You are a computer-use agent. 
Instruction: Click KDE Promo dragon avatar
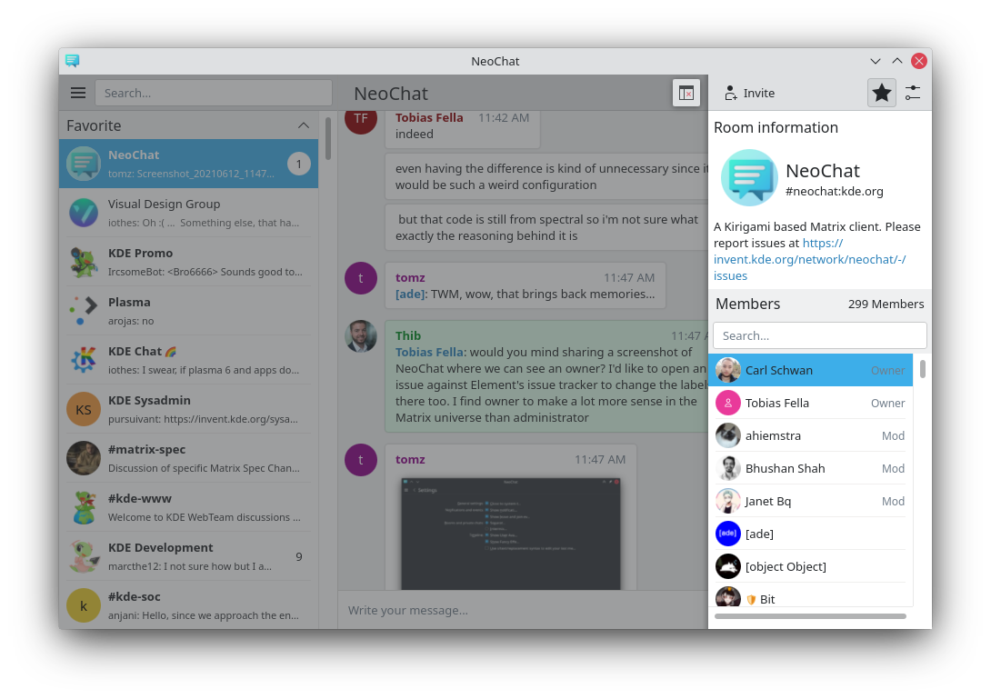pos(84,262)
